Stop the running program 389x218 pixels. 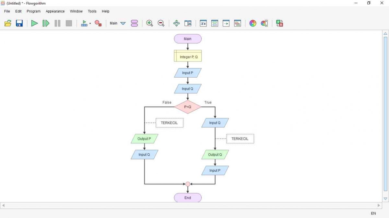tap(69, 23)
